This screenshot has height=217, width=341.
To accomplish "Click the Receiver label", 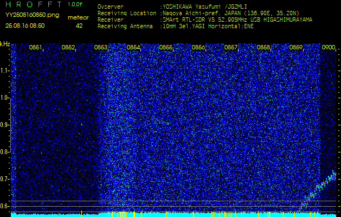I will pyautogui.click(x=111, y=20).
